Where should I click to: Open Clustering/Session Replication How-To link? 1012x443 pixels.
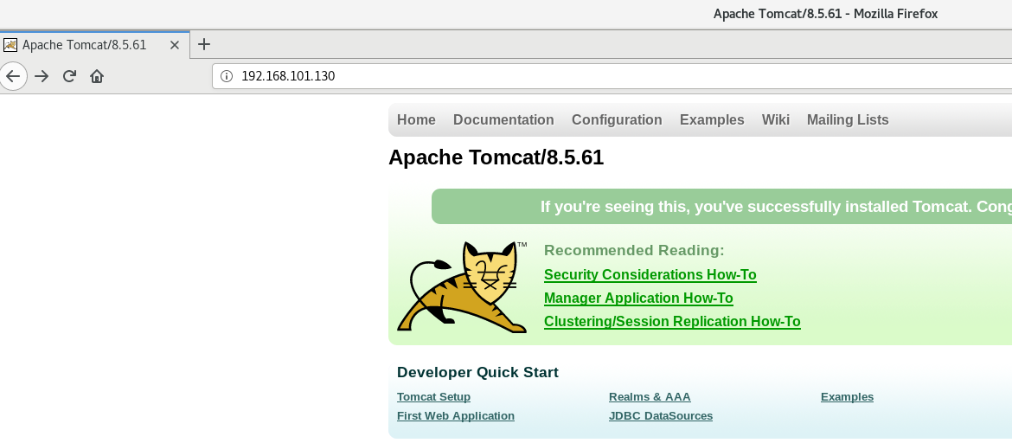(x=672, y=322)
